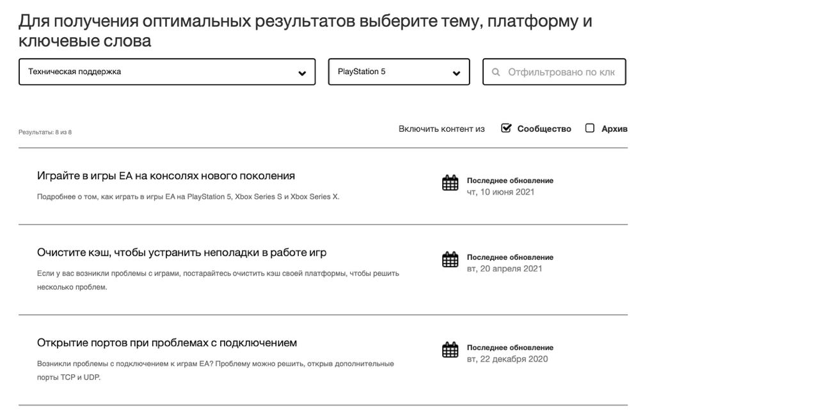The height and width of the screenshot is (412, 819).
Task: Check the Архив checkbox
Action: [590, 128]
